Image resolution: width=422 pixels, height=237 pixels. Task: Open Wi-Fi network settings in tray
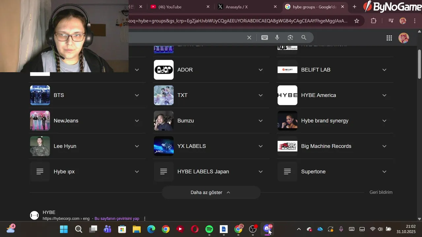click(373, 229)
